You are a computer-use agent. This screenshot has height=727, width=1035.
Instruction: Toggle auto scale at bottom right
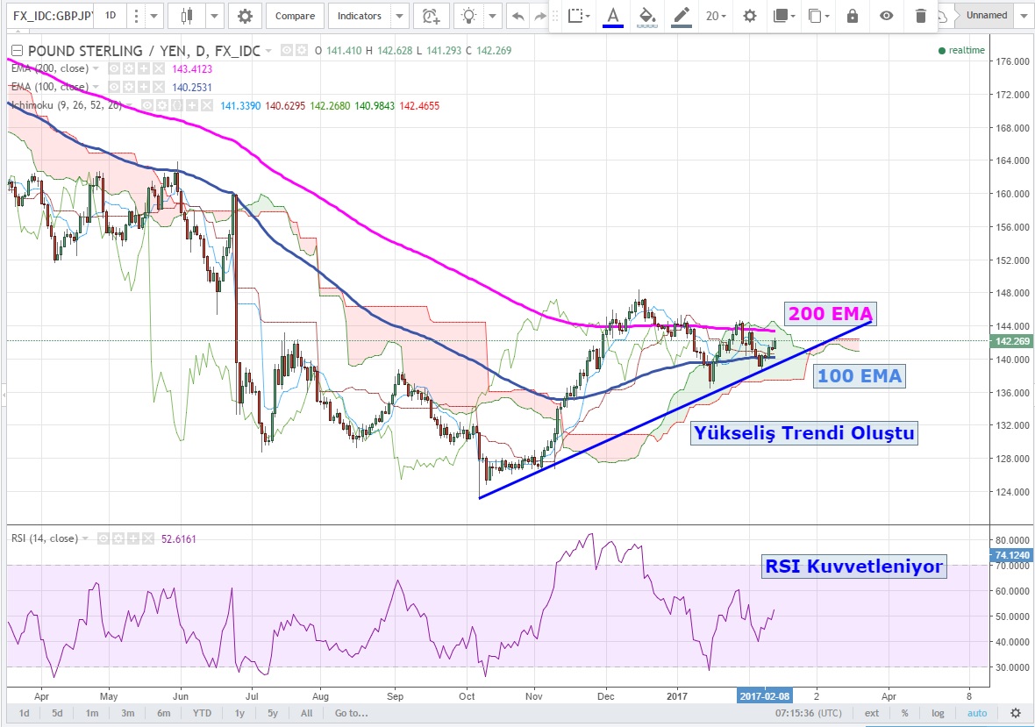[x=977, y=713]
